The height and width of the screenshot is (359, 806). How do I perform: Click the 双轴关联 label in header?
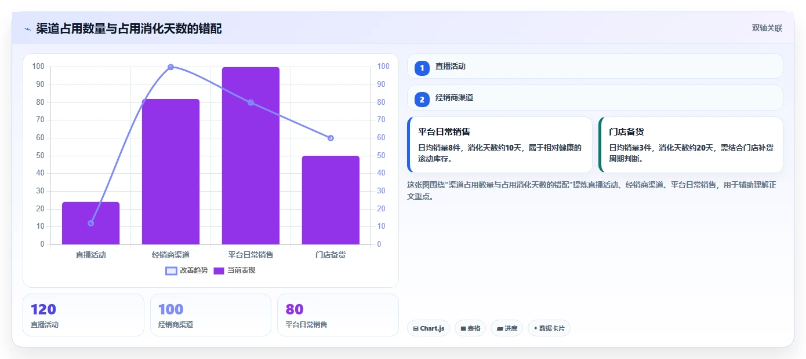coord(767,28)
